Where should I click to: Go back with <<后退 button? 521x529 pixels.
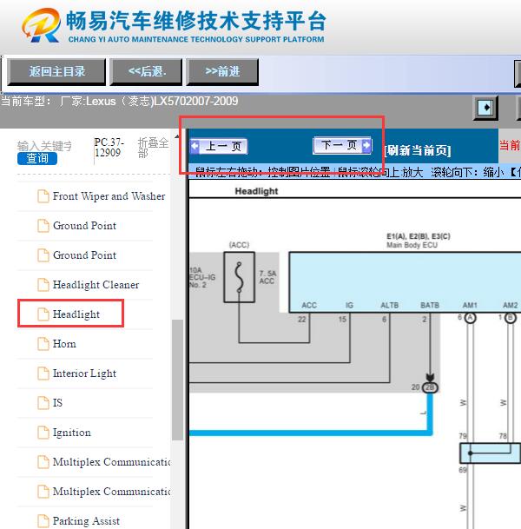[146, 71]
